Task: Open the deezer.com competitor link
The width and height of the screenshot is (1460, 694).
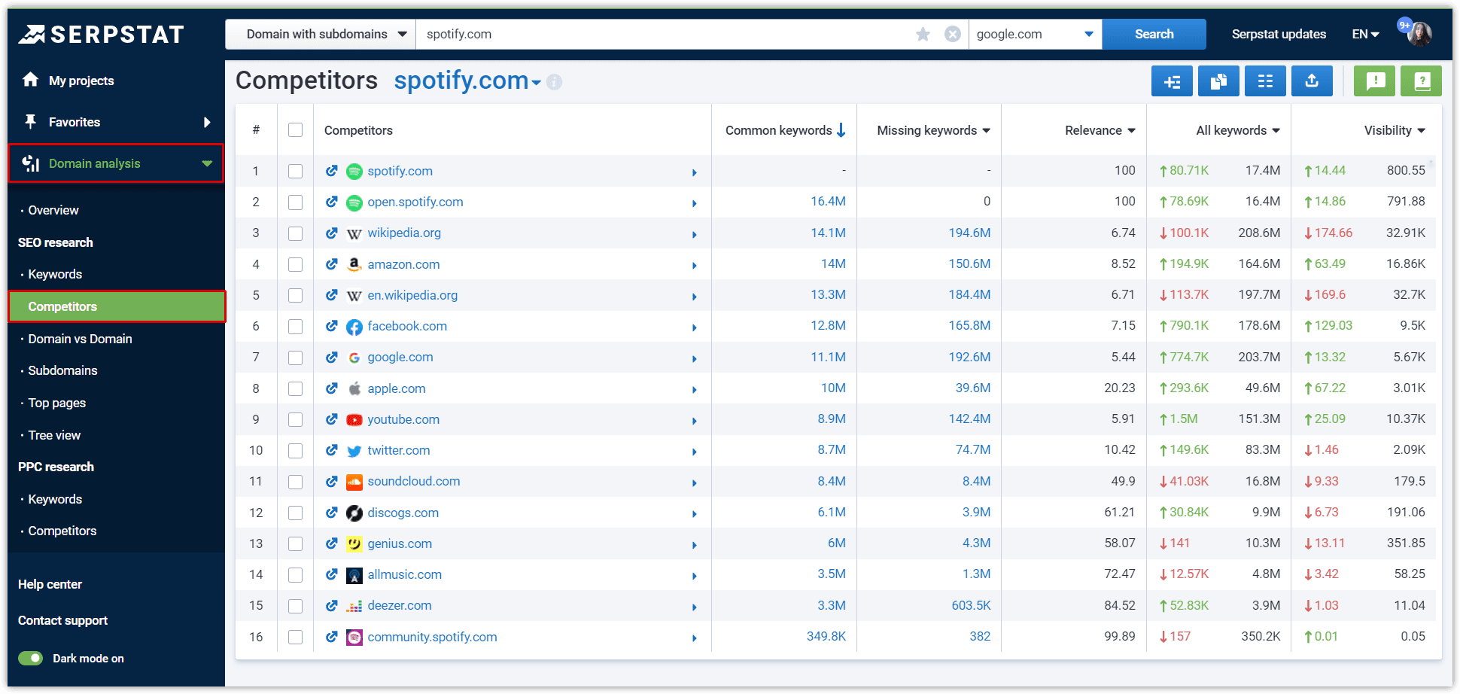Action: point(400,605)
